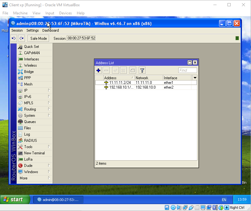This screenshot has height=211, width=251.
Task: Open VirtualBox Machine menu
Action: coord(20,13)
